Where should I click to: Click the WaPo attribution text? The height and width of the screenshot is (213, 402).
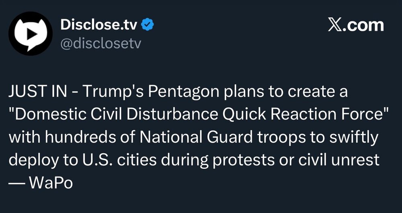click(51, 183)
